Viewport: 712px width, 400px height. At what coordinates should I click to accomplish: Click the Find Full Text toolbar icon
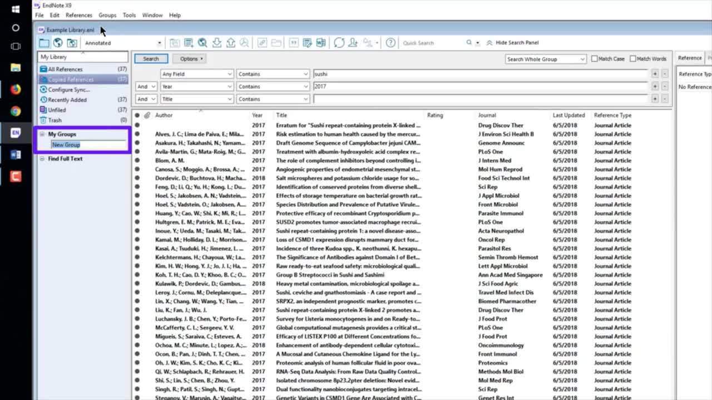244,43
